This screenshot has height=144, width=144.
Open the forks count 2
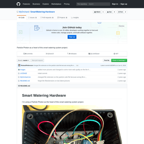click(x=126, y=12)
